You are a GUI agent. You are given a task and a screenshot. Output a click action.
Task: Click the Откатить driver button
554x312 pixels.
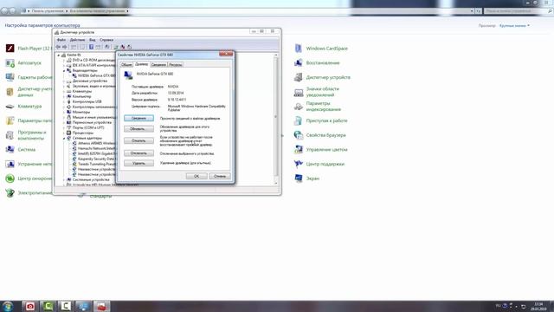(138, 140)
